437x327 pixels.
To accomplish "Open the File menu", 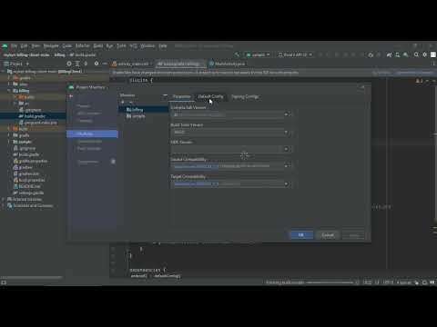I will 14,46.
